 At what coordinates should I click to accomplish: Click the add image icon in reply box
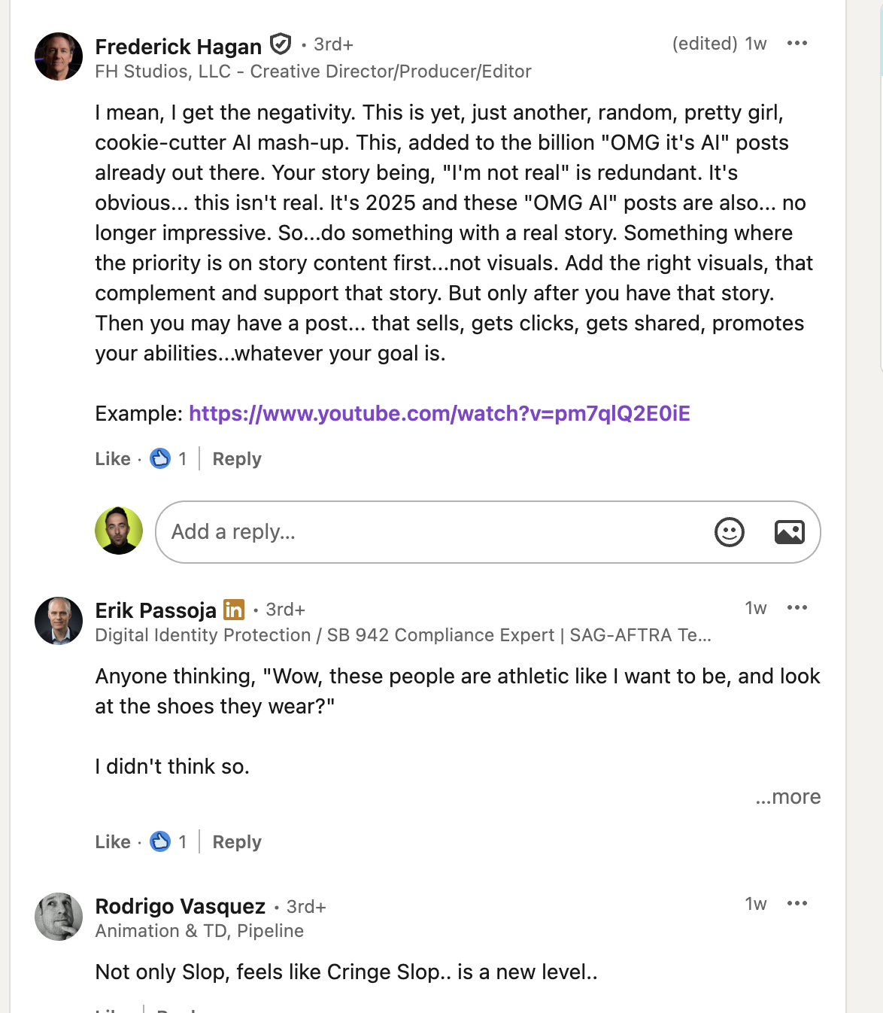pyautogui.click(x=789, y=532)
